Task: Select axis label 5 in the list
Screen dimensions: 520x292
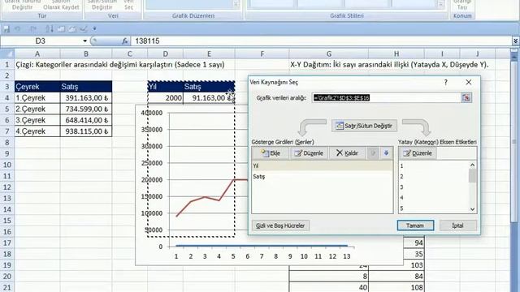Action: coord(434,208)
